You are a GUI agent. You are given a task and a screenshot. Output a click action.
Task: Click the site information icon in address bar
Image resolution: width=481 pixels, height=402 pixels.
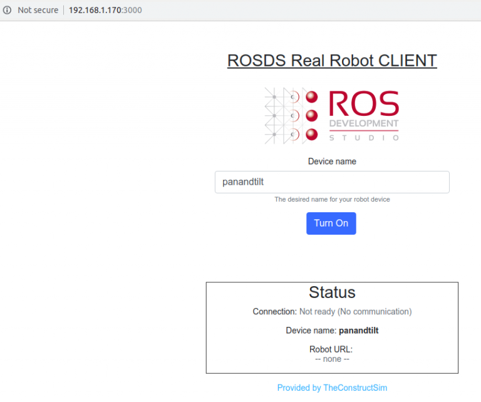[x=7, y=10]
